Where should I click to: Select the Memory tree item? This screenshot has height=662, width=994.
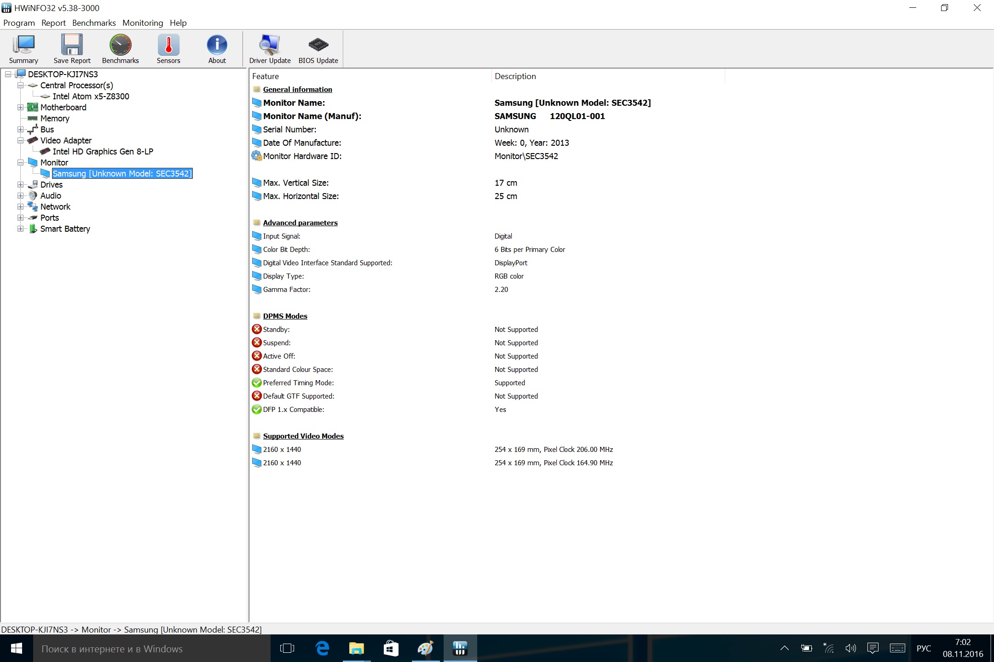coord(55,118)
